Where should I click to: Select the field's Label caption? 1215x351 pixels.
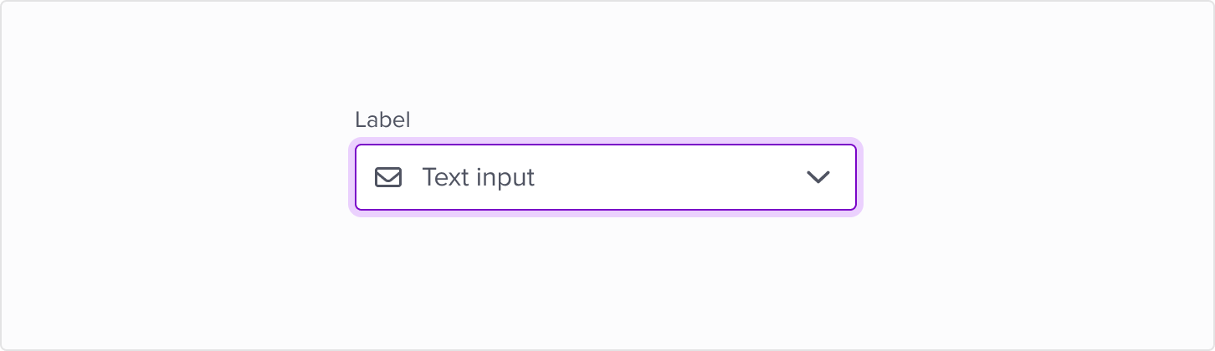382,120
